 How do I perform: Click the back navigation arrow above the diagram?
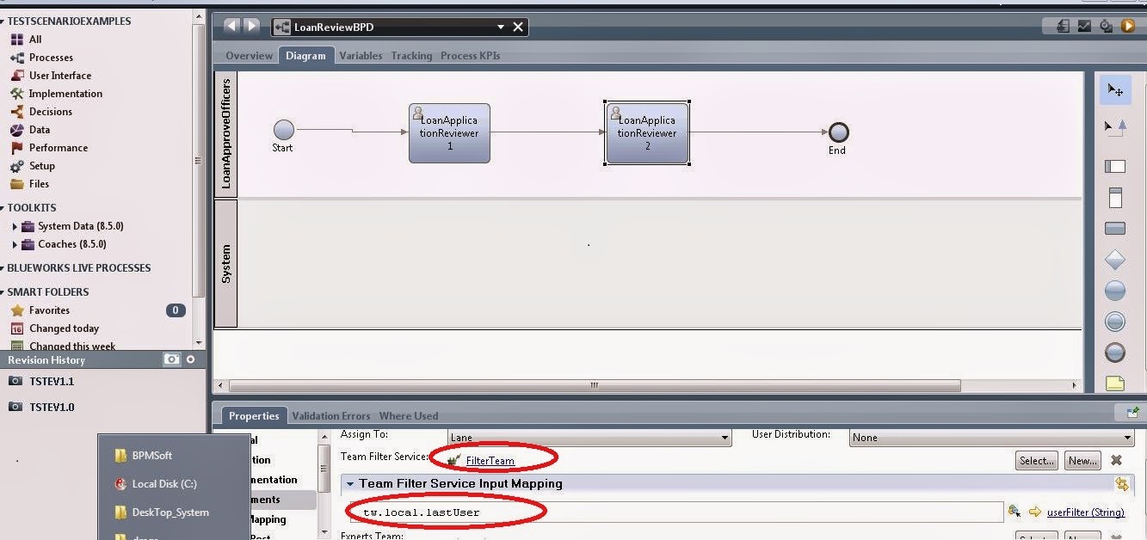pos(230,26)
